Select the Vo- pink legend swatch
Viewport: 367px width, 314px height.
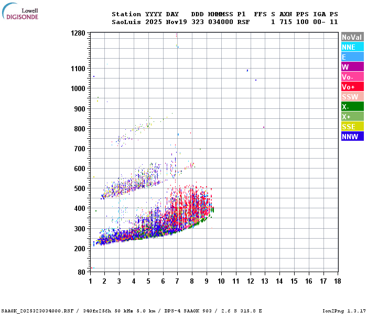(352, 77)
